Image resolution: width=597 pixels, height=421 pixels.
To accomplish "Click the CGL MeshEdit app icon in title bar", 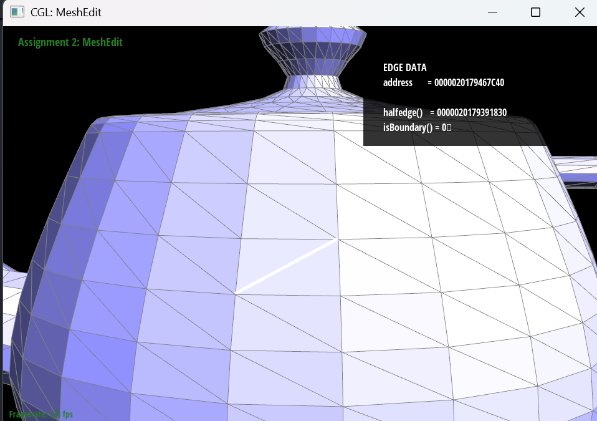I will 17,12.
